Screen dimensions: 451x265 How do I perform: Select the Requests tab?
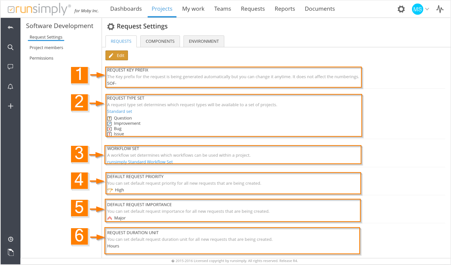[121, 41]
